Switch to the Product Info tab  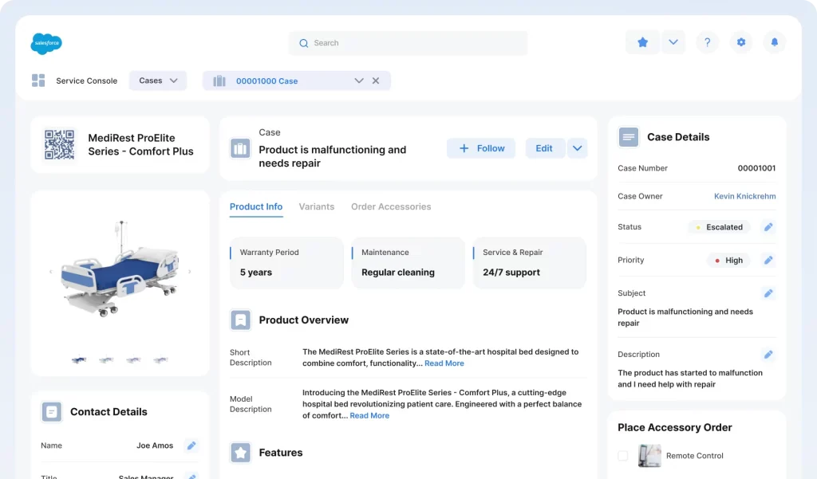click(x=256, y=206)
